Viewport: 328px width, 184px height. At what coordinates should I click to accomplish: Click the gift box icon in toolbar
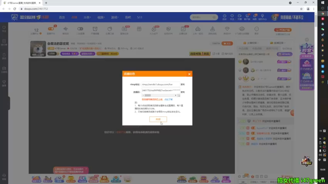[x=139, y=29]
